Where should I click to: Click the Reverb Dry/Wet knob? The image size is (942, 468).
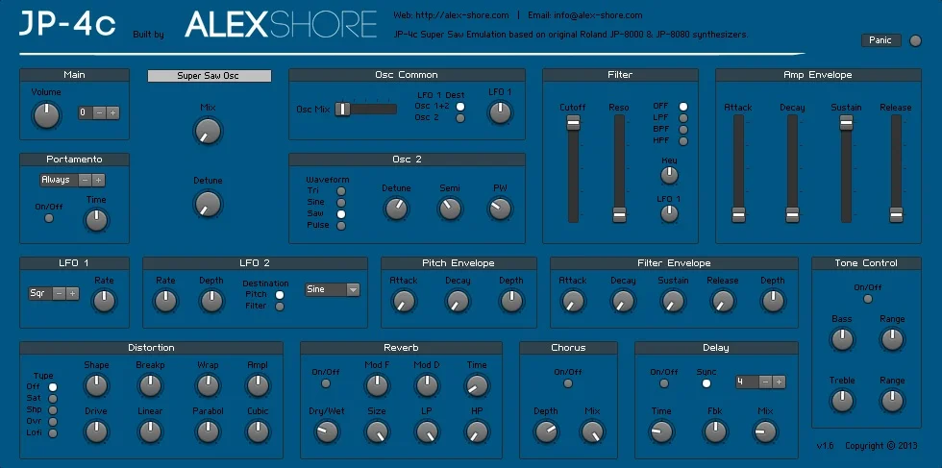tap(327, 431)
